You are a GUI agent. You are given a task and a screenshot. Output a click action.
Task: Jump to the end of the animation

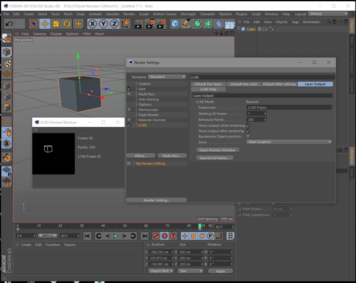click(144, 236)
